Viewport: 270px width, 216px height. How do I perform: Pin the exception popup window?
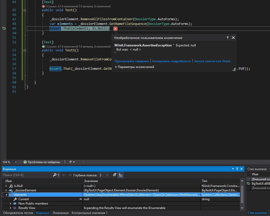click(228, 37)
